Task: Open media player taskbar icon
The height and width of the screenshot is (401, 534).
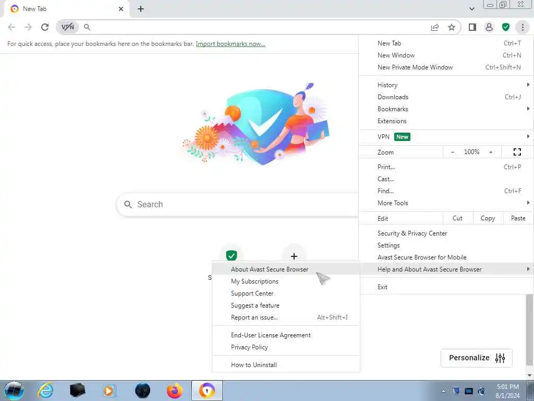Action: 109,391
